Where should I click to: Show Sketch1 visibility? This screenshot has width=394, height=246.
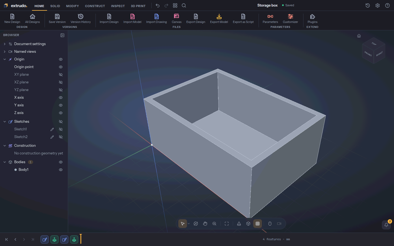pyautogui.click(x=61, y=129)
